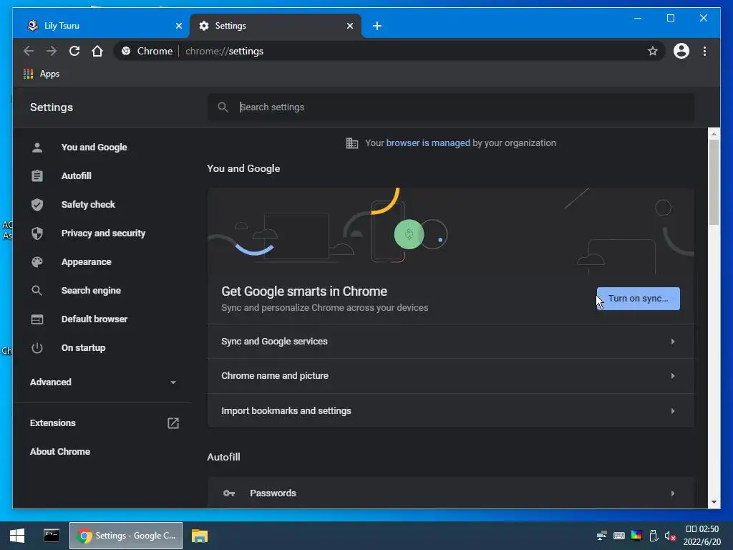Viewport: 733px width, 550px height.
Task: Click the managed organization building icon
Action: point(351,143)
